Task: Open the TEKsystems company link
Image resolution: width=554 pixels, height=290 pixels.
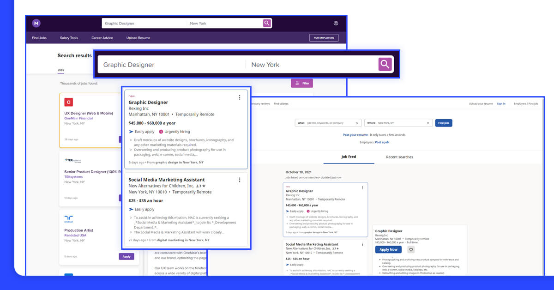Action: pos(74,176)
